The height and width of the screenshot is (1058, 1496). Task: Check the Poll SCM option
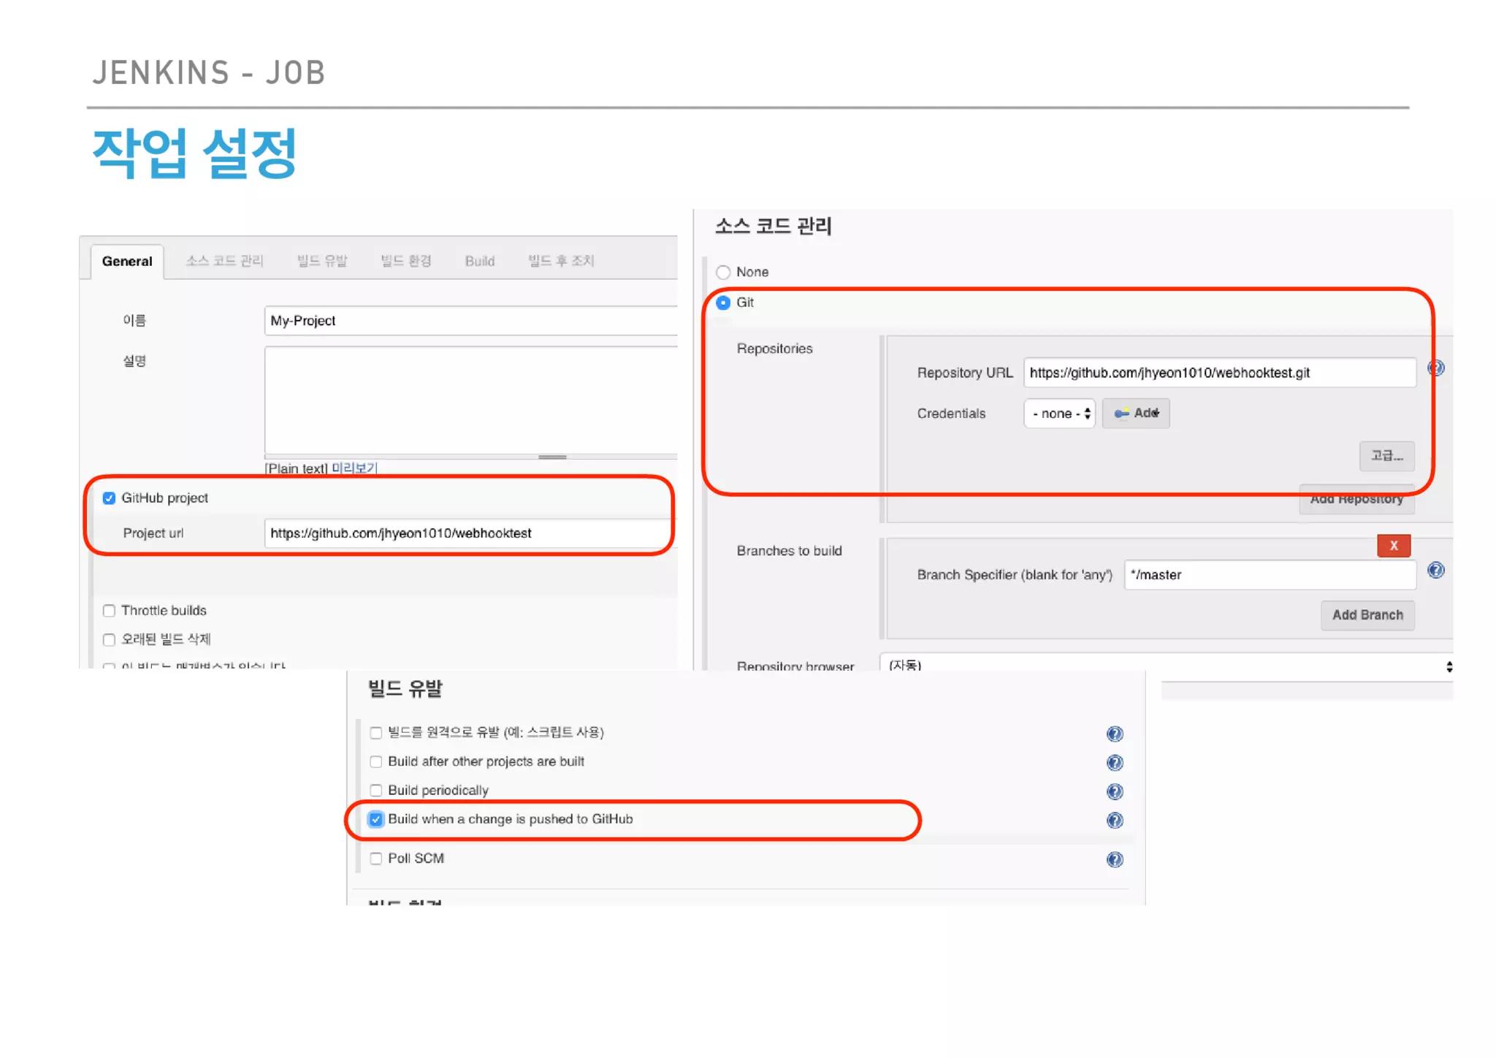[x=375, y=859]
